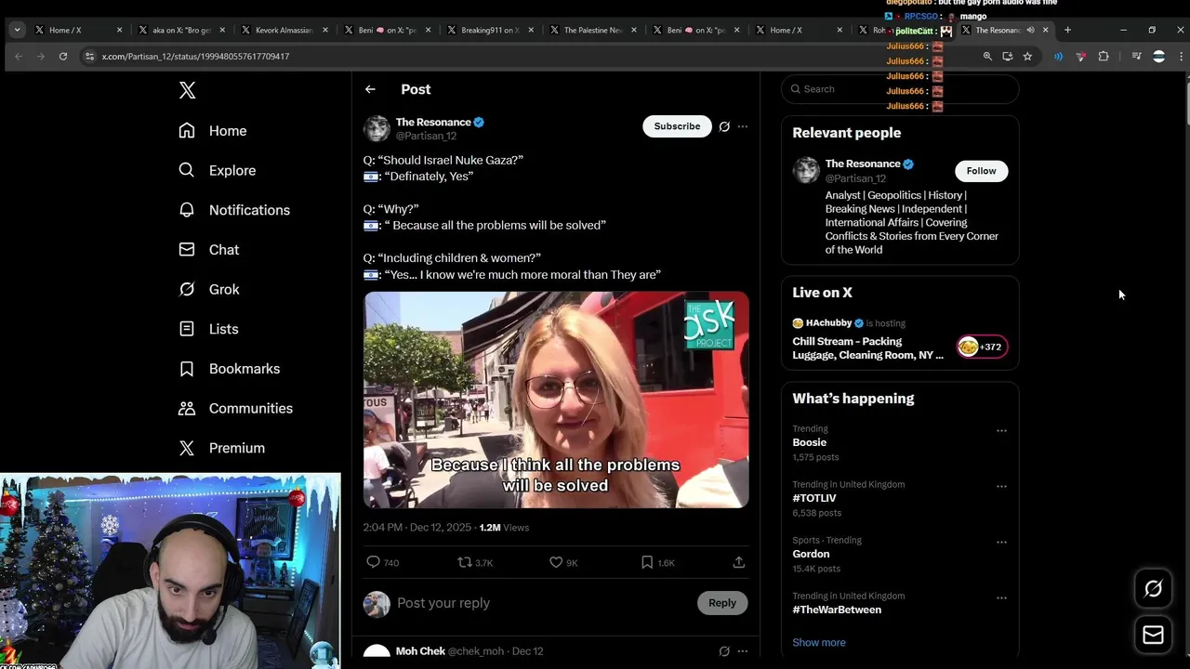The image size is (1190, 669).
Task: Click the Grok explain icon beside Subscribe
Action: coord(724,126)
